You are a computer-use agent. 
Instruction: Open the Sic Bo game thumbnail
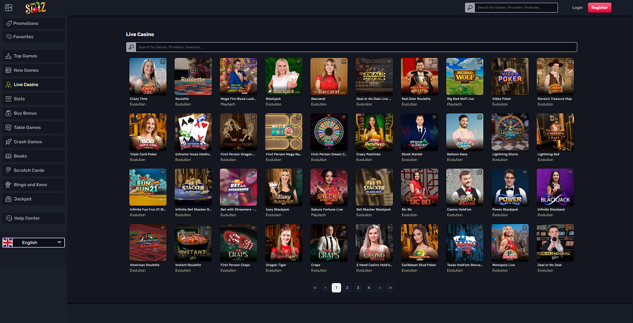[419, 187]
